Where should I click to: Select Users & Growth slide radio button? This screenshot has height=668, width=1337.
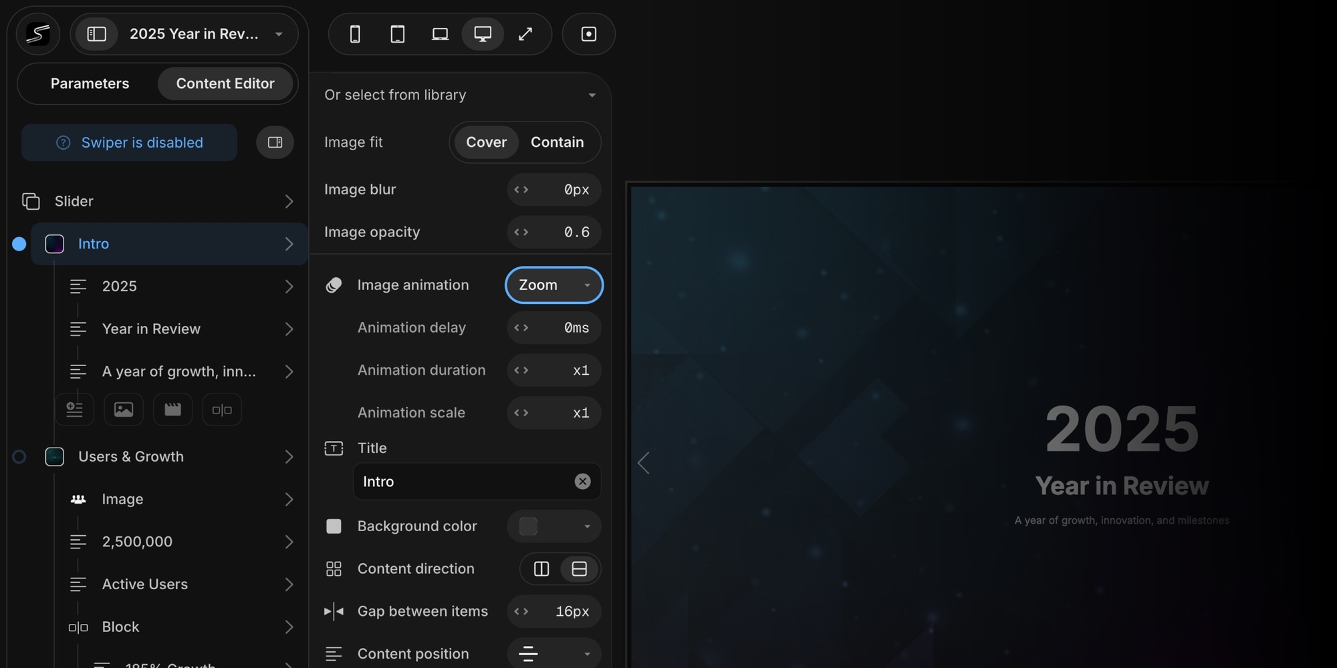19,457
